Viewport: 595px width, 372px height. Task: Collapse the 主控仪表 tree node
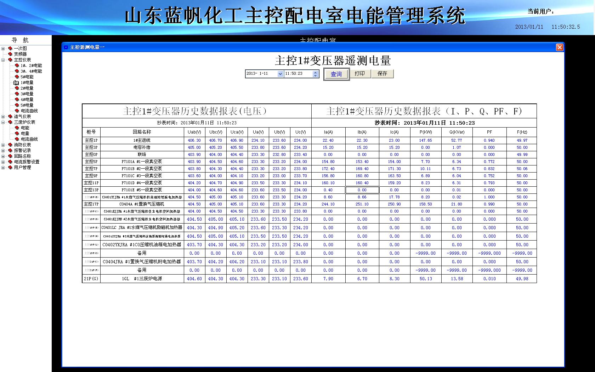tap(3, 60)
